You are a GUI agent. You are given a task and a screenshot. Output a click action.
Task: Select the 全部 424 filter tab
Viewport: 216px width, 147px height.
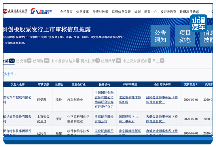pyautogui.click(x=9, y=61)
